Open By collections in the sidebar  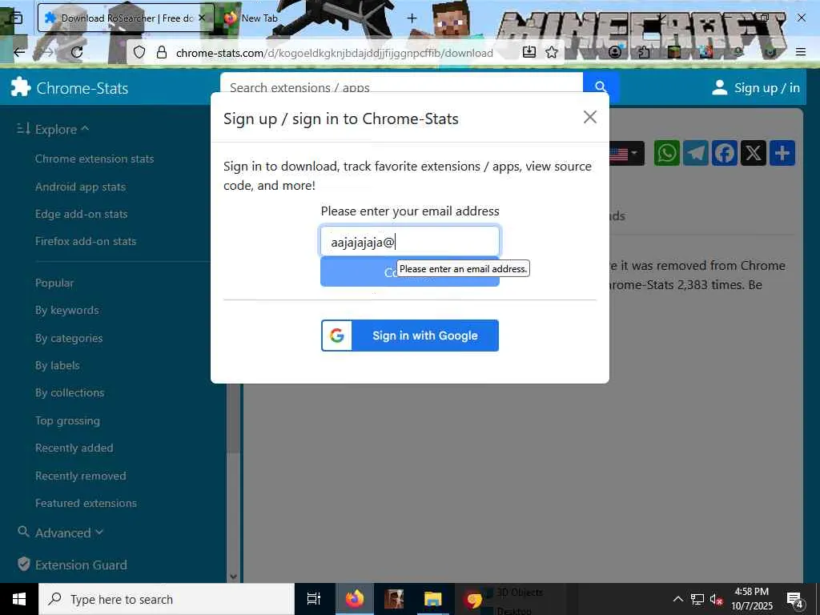[x=70, y=392]
